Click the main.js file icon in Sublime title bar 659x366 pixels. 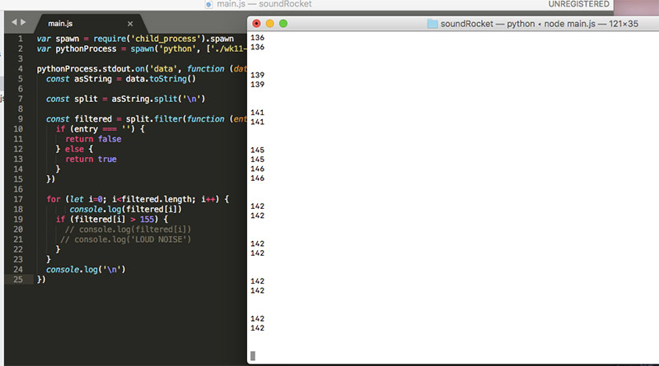click(208, 4)
